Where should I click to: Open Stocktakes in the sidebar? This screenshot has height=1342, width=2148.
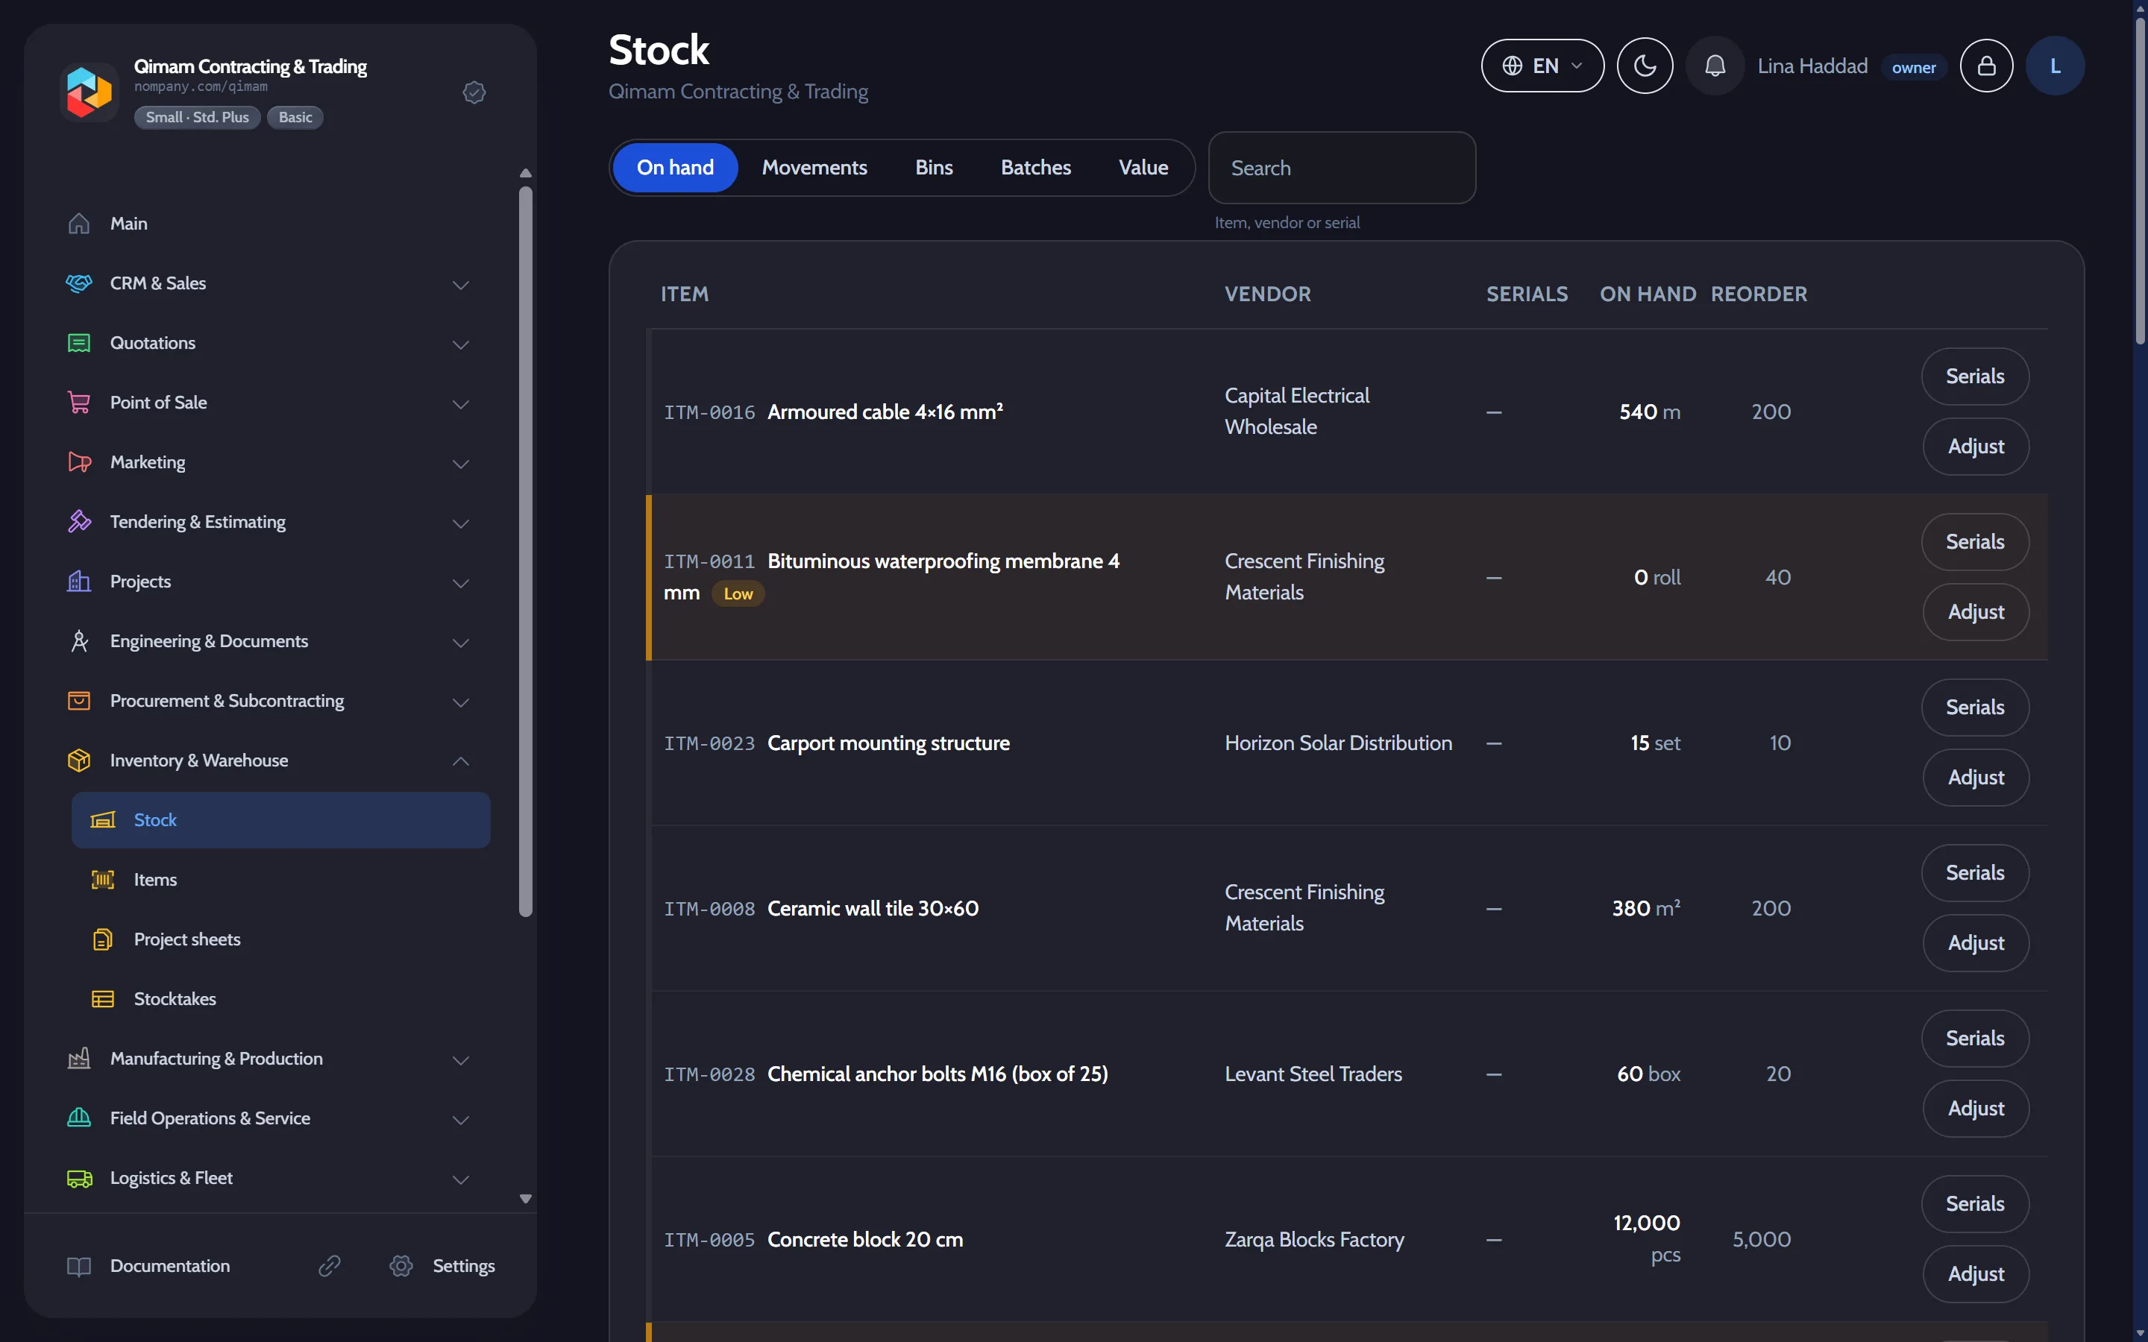click(x=280, y=998)
